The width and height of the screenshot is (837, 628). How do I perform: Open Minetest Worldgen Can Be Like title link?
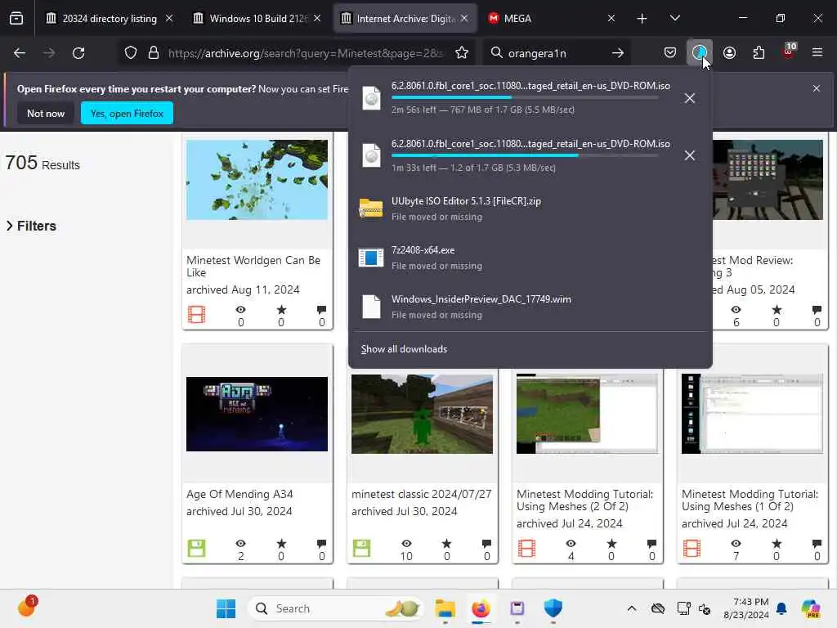click(x=253, y=266)
